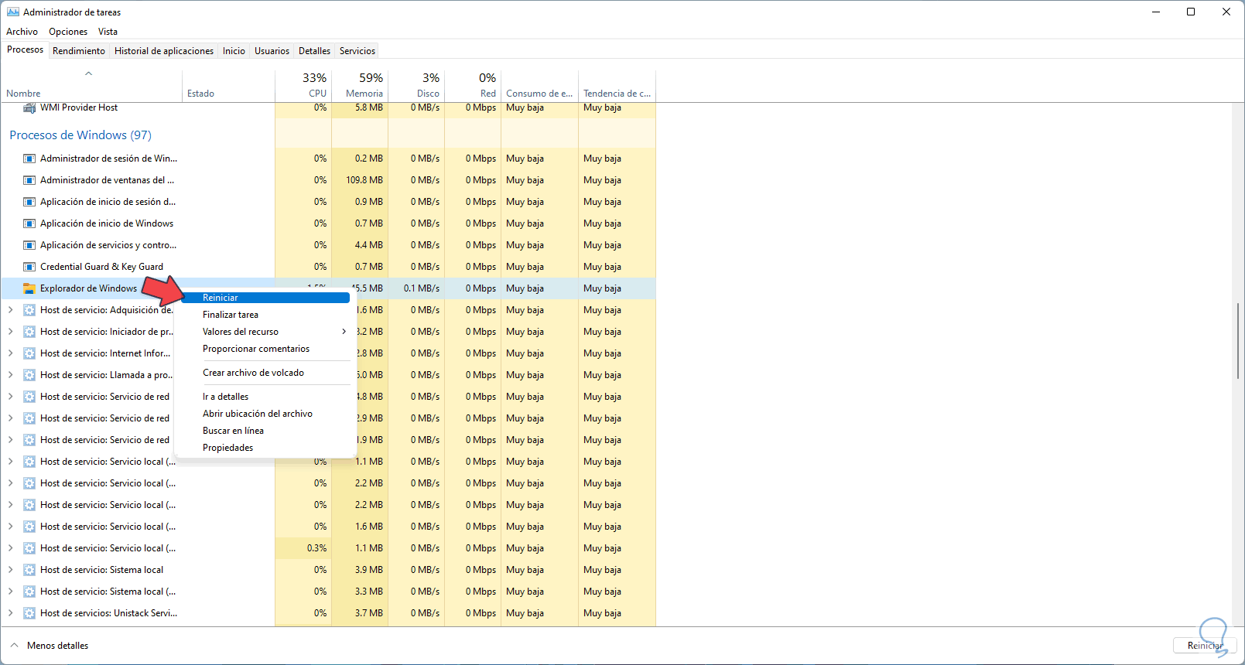The height and width of the screenshot is (665, 1245).
Task: Open the Valores del recurso submenu arrow
Action: (344, 332)
